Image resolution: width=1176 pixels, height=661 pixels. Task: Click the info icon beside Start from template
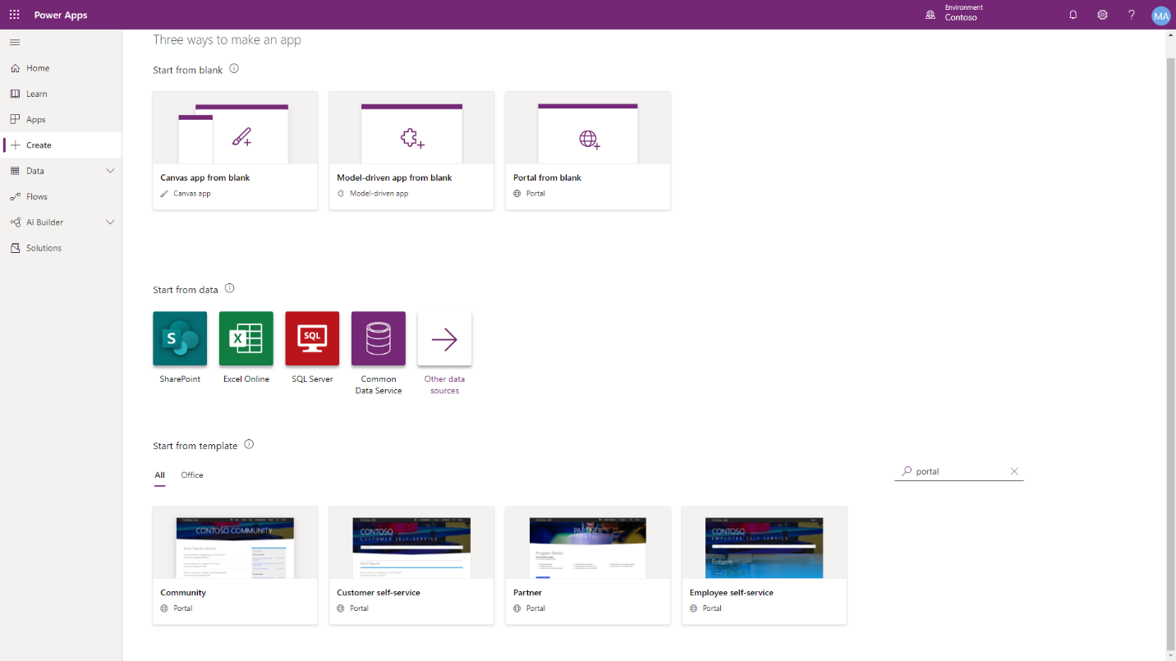249,444
